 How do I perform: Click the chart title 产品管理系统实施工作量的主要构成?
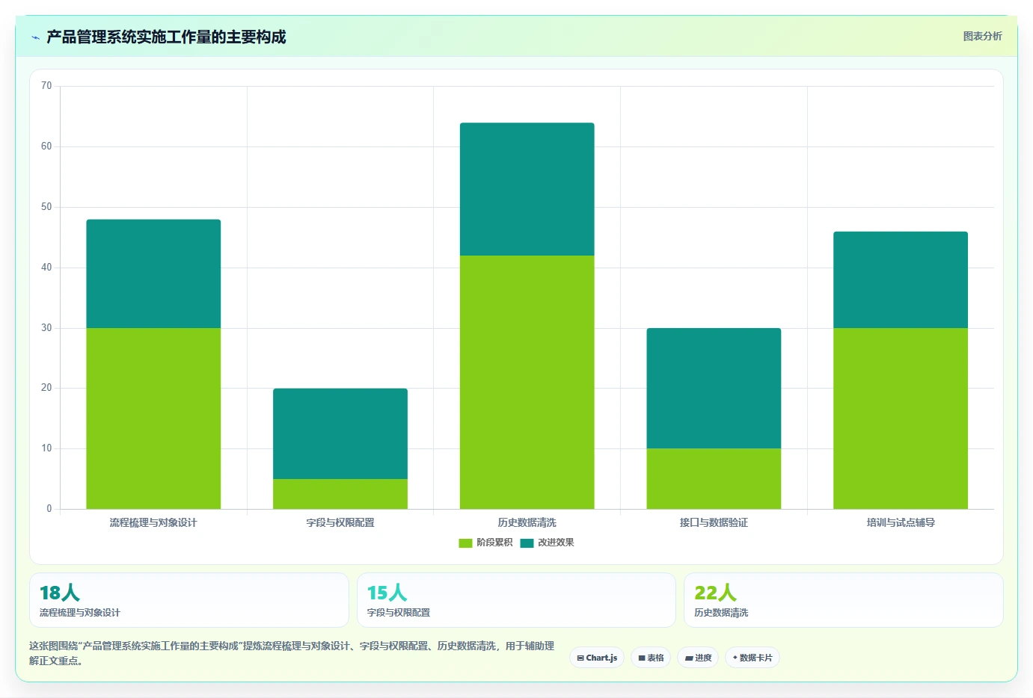(166, 37)
